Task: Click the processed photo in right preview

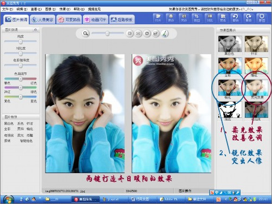Action: coord(172,114)
